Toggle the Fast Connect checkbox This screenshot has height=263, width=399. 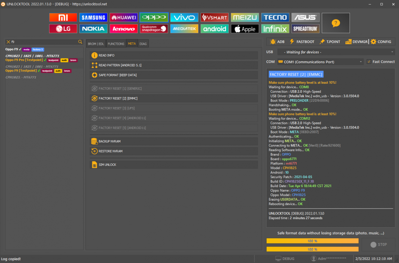[369, 62]
